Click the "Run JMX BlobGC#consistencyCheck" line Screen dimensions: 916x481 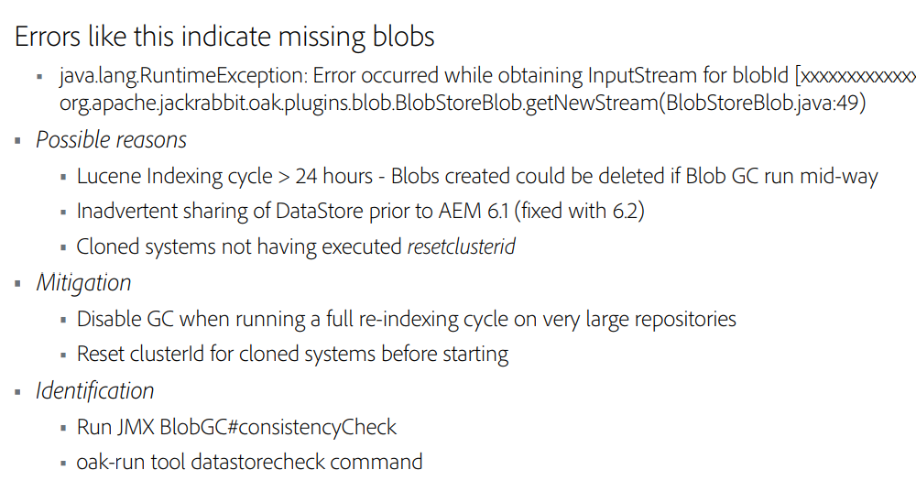[x=236, y=427]
